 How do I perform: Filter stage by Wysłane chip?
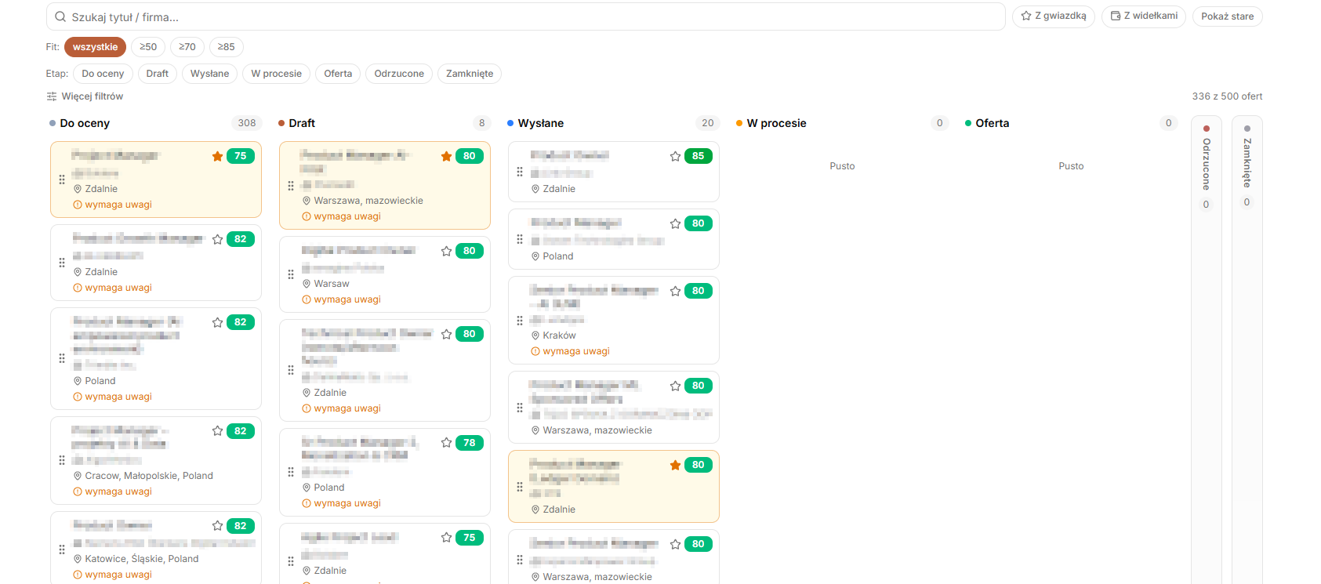pyautogui.click(x=210, y=74)
